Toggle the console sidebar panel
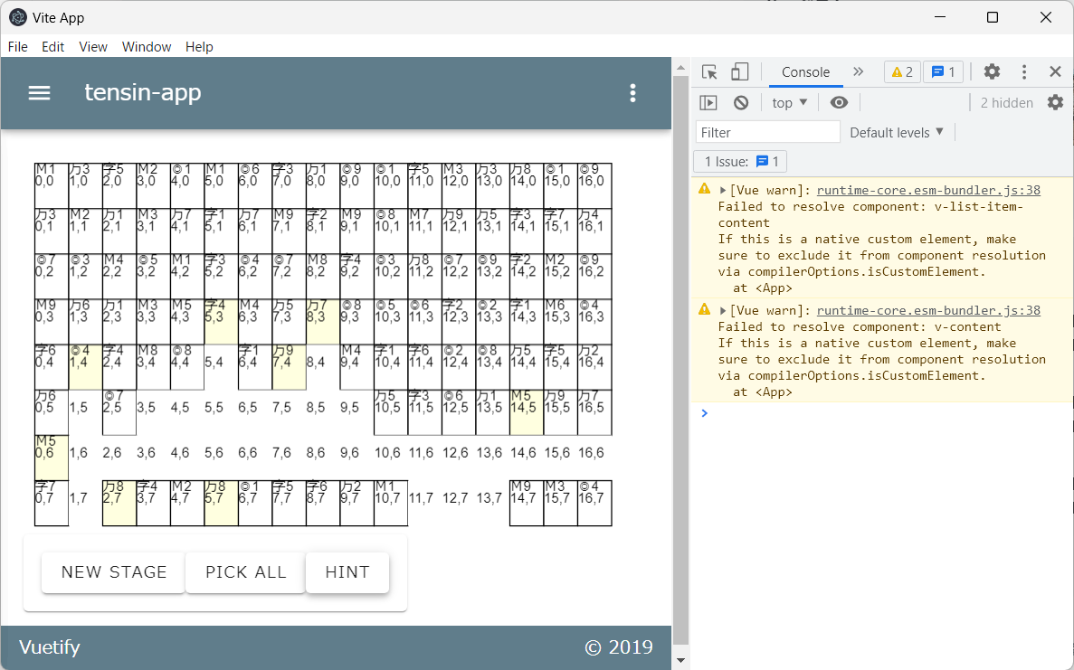Viewport: 1074px width, 670px height. (708, 103)
